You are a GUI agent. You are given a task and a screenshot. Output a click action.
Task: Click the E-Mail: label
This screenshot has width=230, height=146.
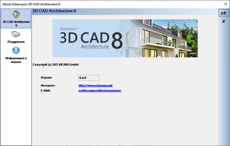(46, 90)
